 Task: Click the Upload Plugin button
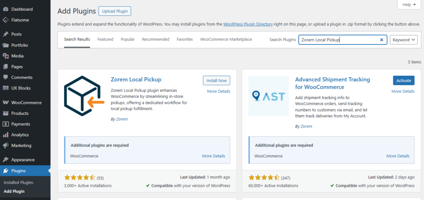[x=115, y=11]
